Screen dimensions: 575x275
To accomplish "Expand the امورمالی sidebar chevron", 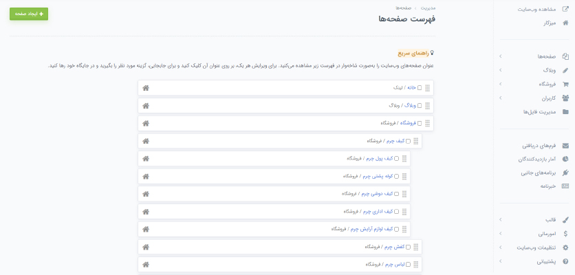I will [x=501, y=234].
